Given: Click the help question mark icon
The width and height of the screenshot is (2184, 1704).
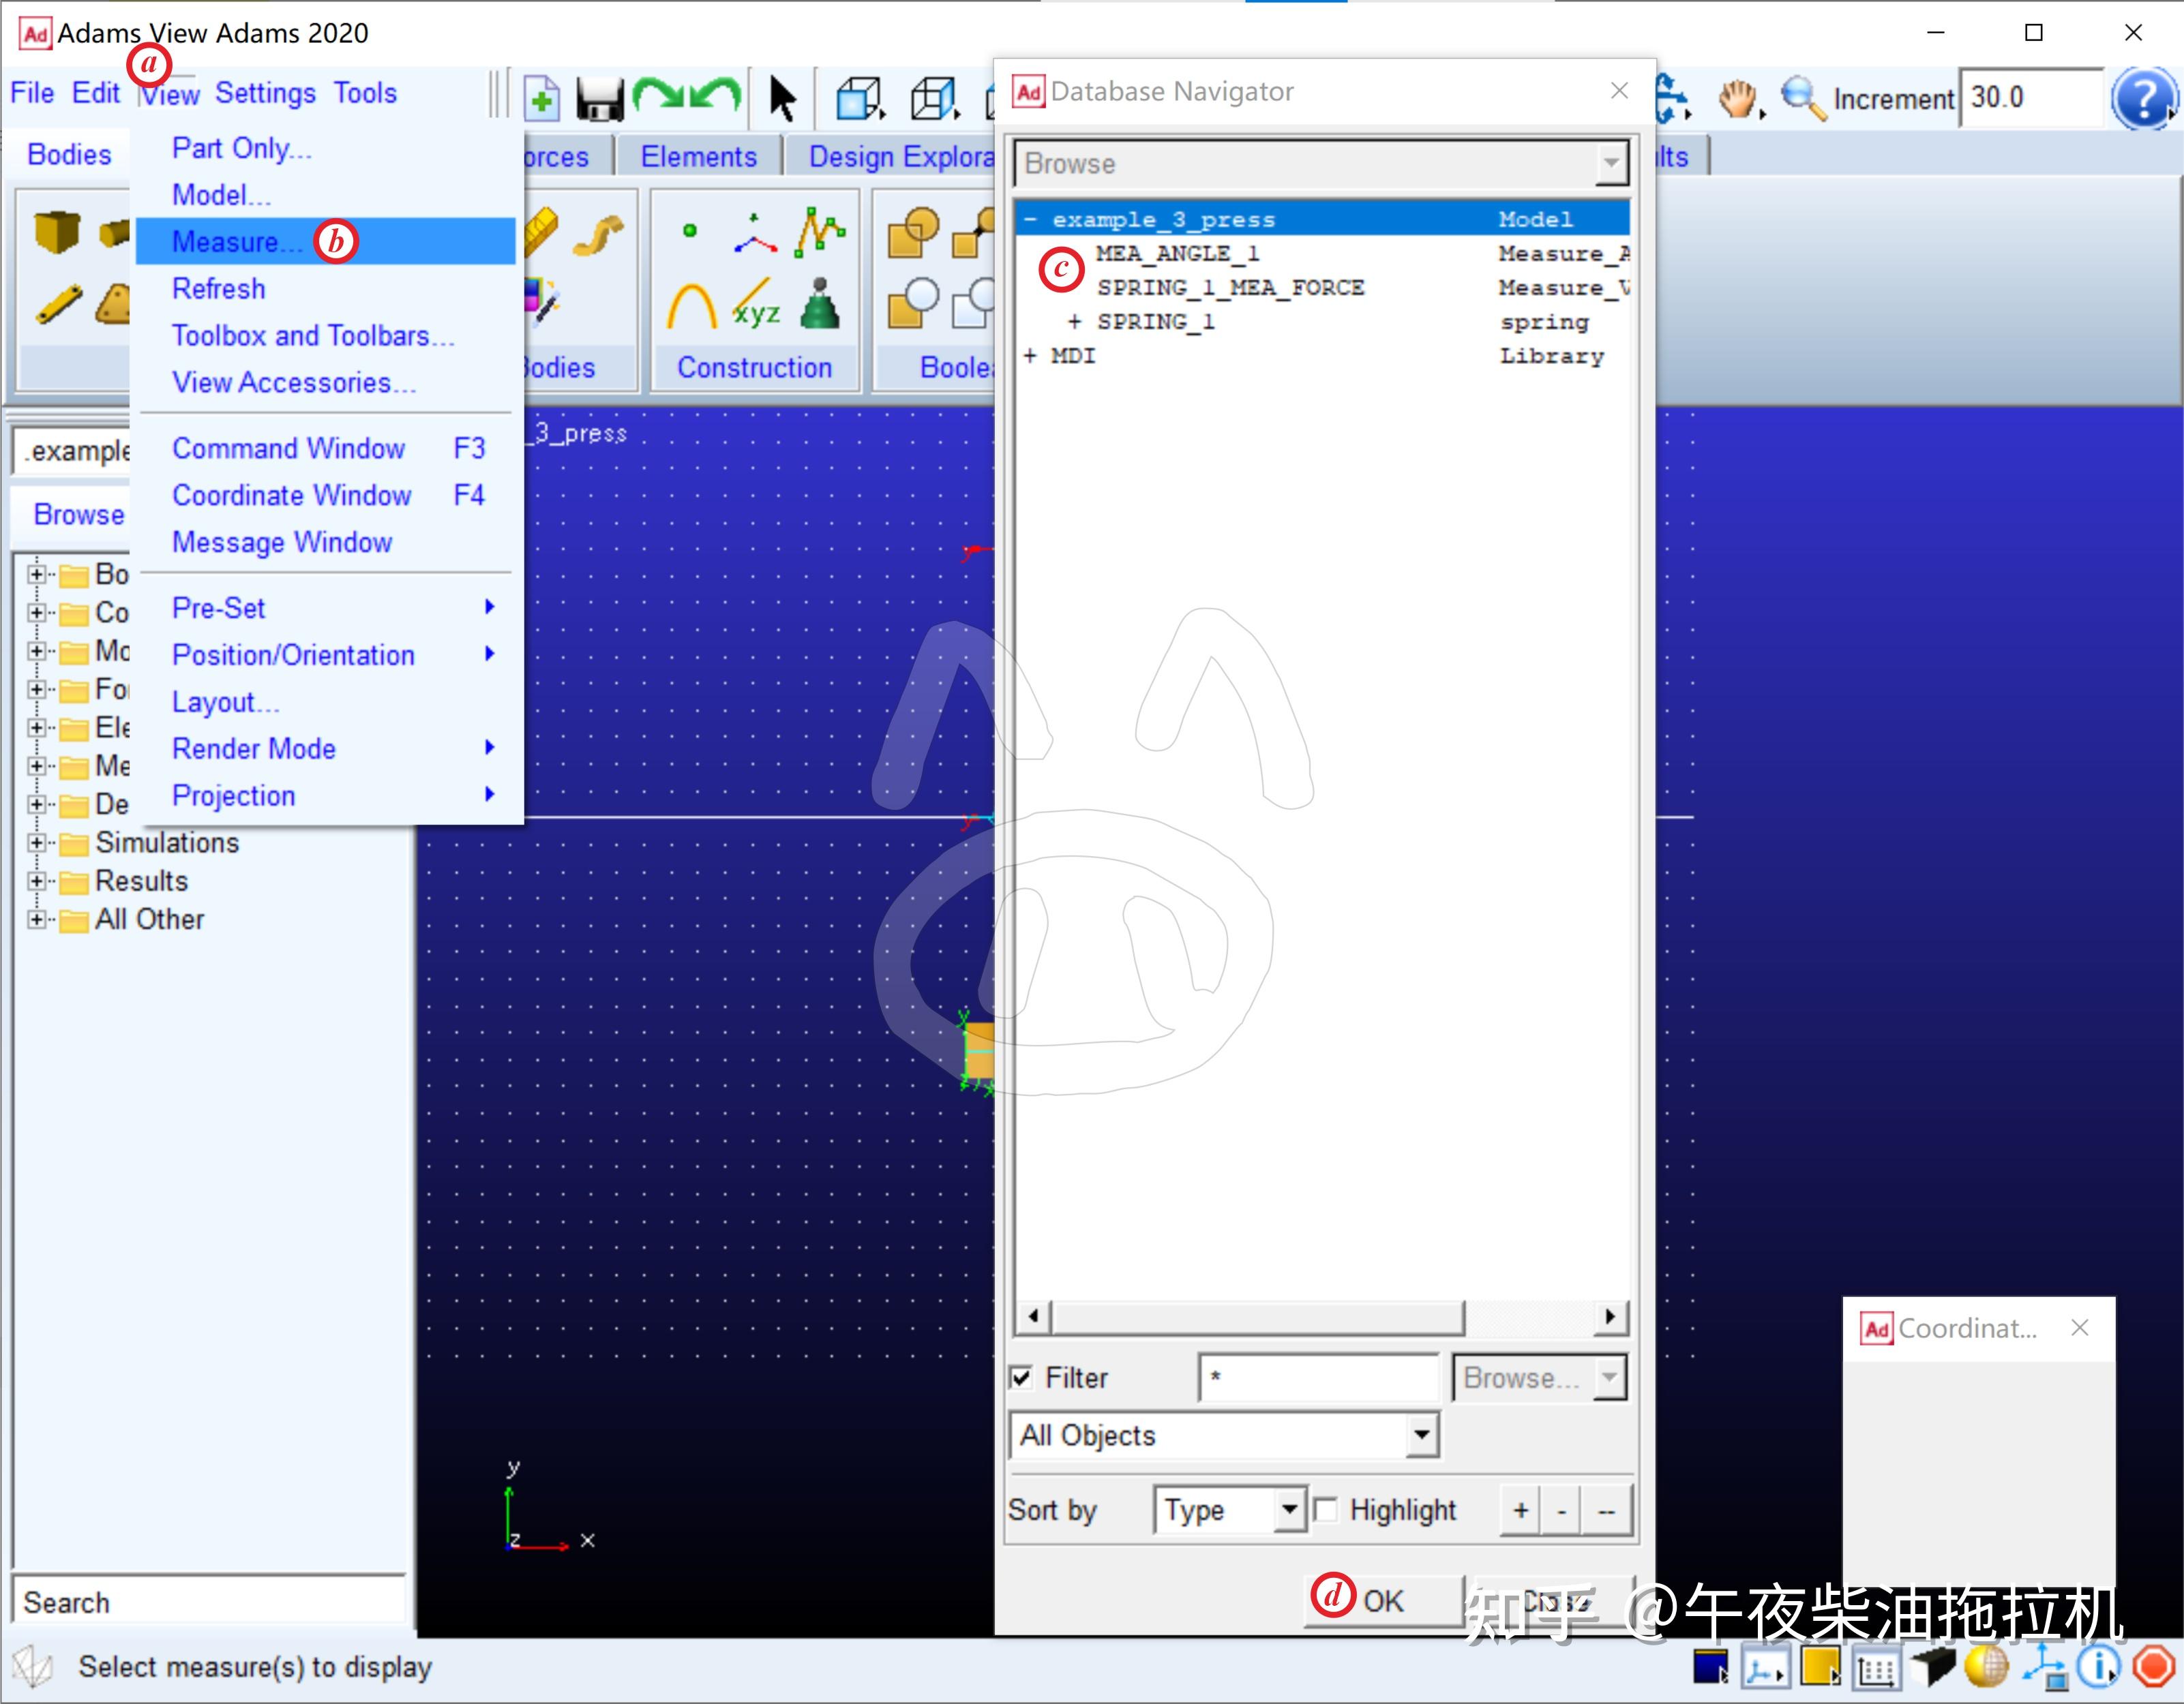Looking at the screenshot, I should 2142,98.
